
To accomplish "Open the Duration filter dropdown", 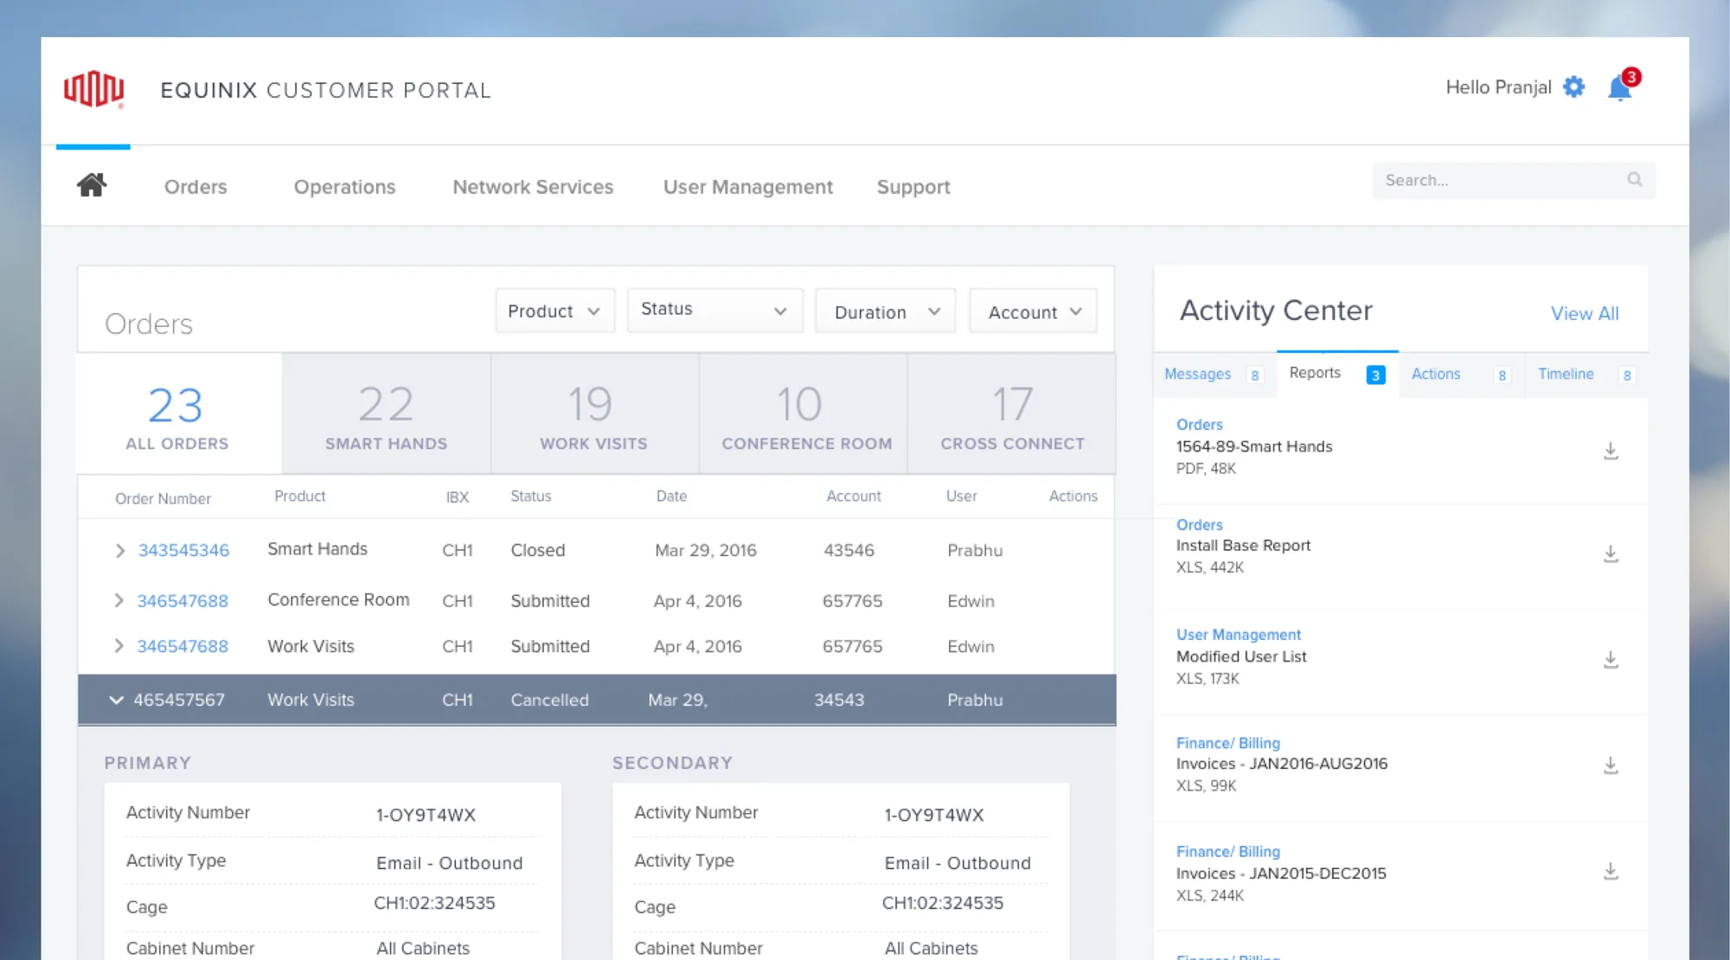I will (885, 311).
